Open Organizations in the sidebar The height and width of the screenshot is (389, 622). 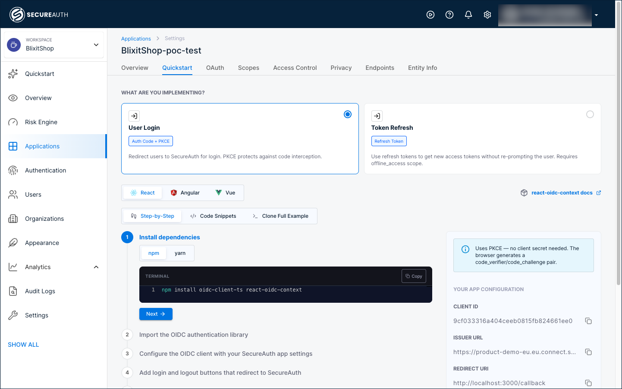53,219
